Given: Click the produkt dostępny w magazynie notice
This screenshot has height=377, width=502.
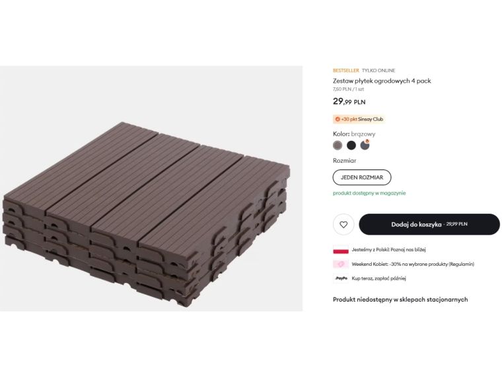Looking at the screenshot, I should (x=369, y=193).
